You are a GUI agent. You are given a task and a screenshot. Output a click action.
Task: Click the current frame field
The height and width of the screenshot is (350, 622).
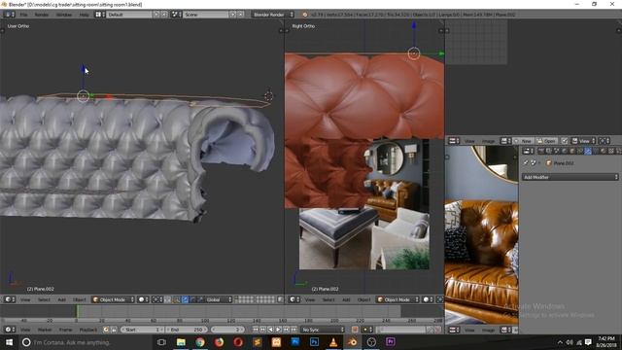[228, 330]
